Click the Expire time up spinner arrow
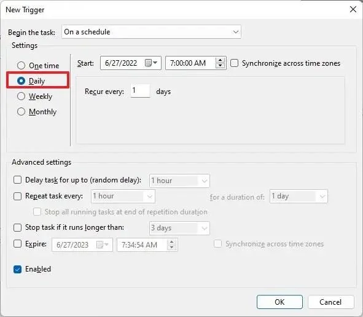363x317 pixels. (171, 242)
